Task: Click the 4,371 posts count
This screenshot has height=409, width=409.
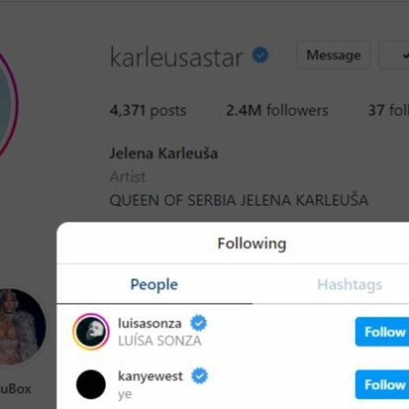Action: [x=148, y=110]
